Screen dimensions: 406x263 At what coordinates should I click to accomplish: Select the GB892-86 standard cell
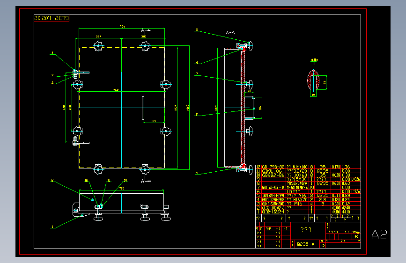273,175
